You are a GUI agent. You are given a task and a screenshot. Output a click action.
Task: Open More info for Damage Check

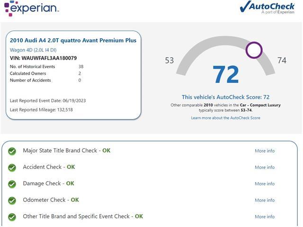(264, 184)
